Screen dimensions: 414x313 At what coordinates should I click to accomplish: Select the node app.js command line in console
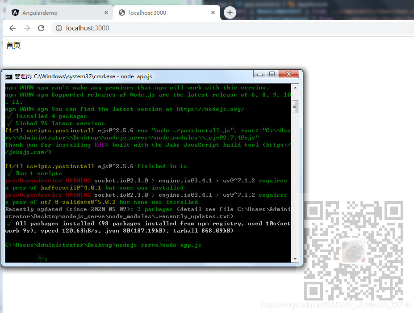pos(103,245)
